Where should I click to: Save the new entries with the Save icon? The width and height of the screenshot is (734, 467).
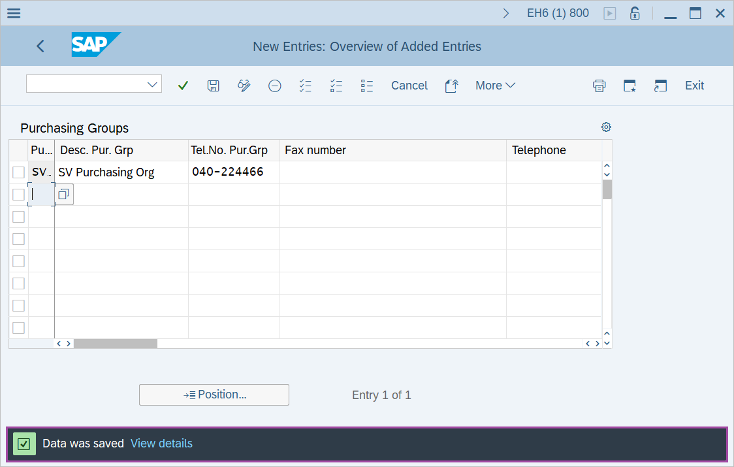click(x=213, y=86)
